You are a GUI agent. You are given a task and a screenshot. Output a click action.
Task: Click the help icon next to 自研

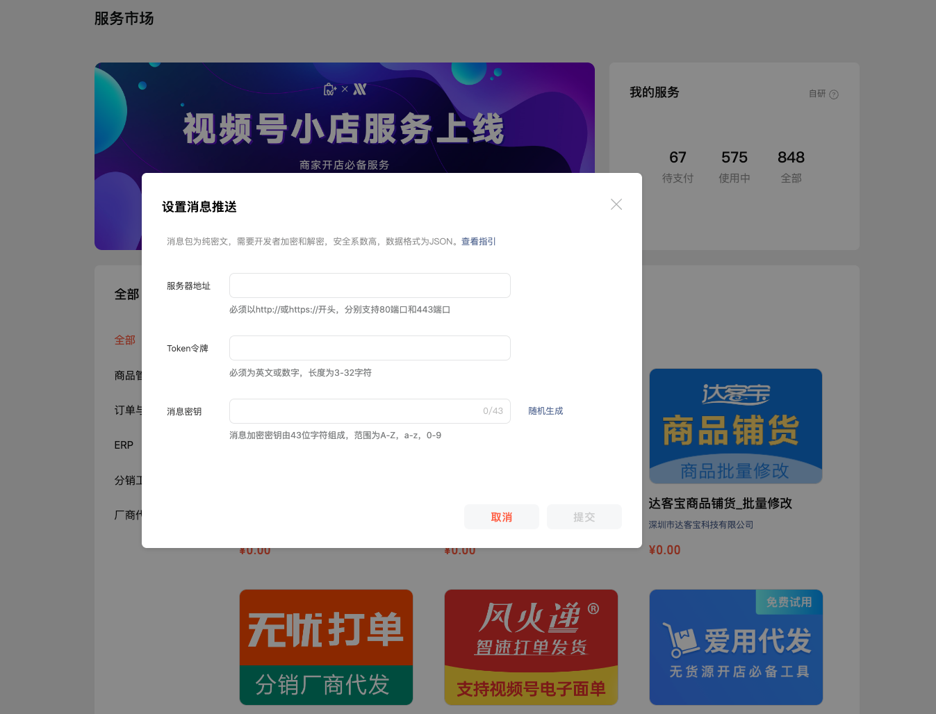(834, 94)
